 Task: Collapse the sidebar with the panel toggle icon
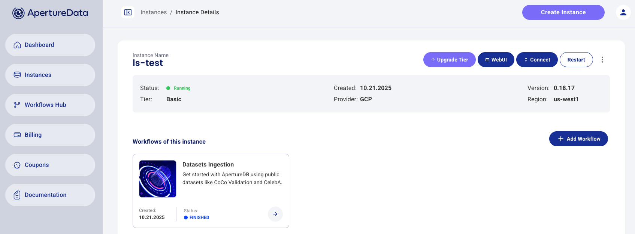(x=128, y=12)
